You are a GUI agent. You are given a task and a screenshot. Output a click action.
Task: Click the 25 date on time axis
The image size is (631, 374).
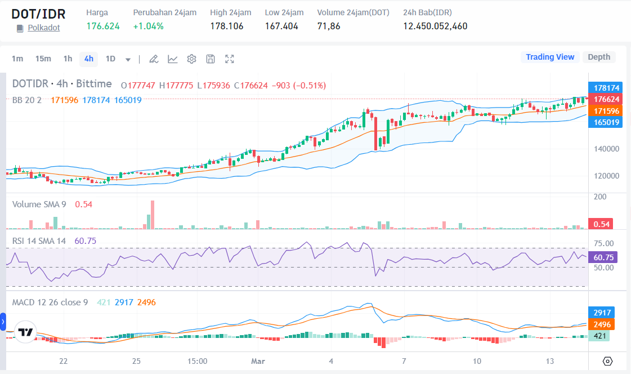136,361
